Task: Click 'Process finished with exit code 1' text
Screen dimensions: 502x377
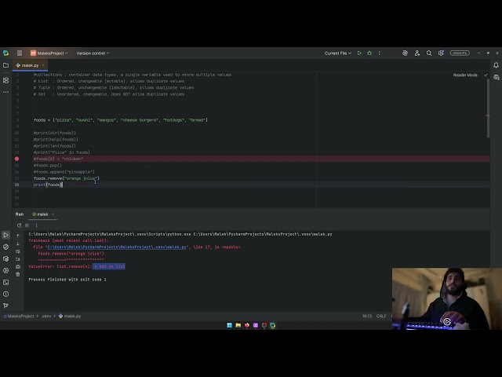Action: tap(67, 280)
